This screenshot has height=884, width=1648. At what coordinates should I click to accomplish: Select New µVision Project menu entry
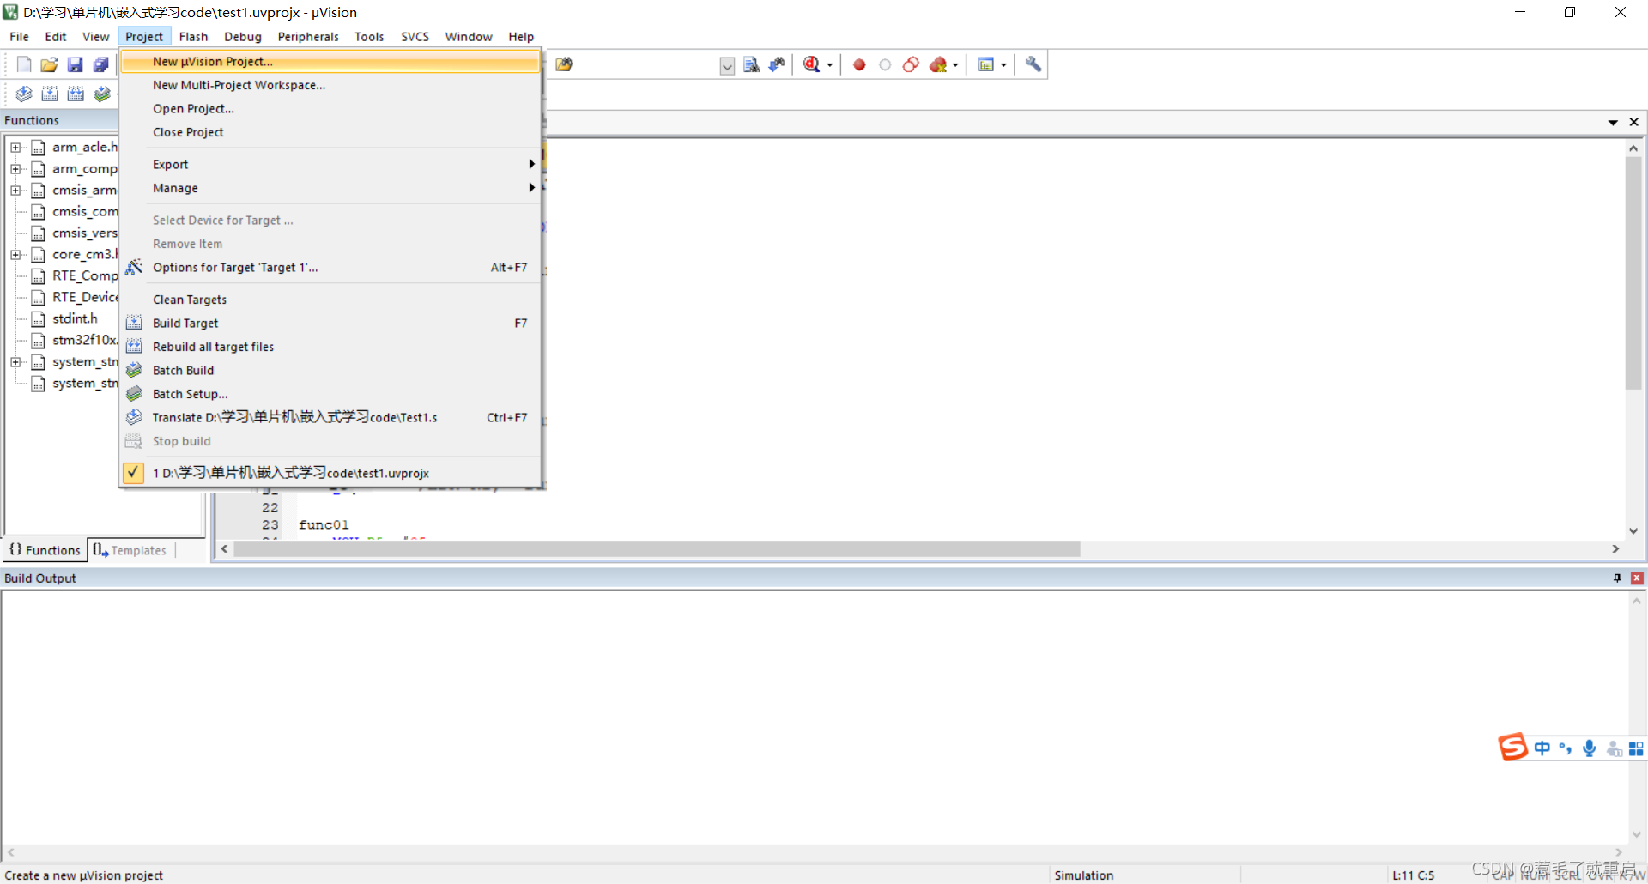[x=330, y=62]
